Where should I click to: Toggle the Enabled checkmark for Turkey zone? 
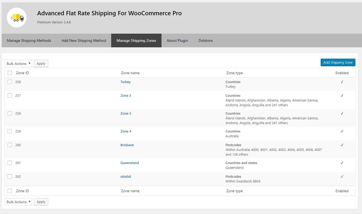342,82
